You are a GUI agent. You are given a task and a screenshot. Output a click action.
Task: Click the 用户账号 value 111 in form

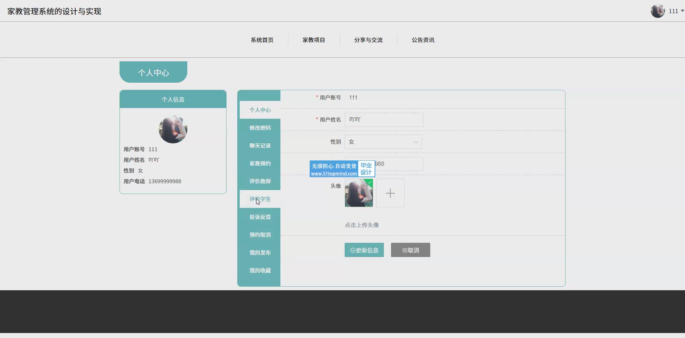pos(353,97)
